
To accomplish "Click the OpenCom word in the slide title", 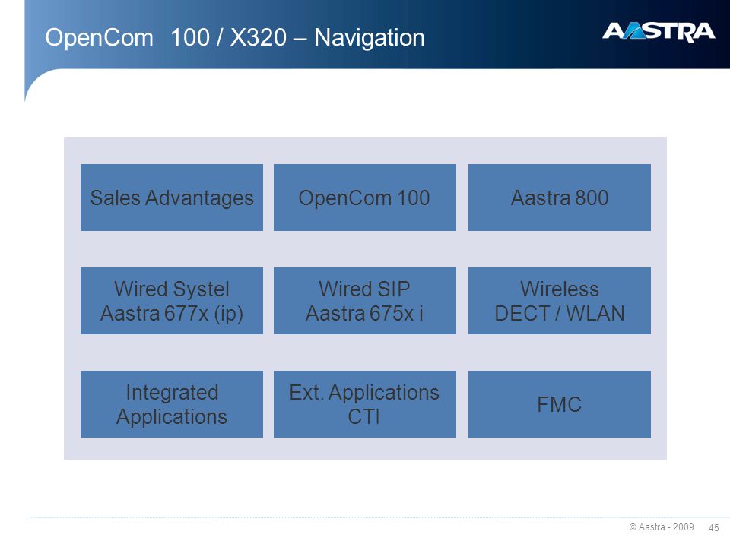I will pos(99,38).
